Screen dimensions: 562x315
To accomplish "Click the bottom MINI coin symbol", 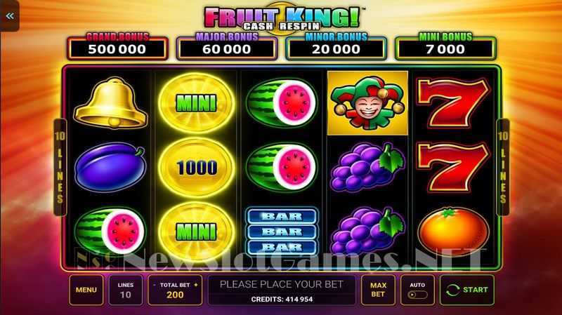I will point(197,232).
